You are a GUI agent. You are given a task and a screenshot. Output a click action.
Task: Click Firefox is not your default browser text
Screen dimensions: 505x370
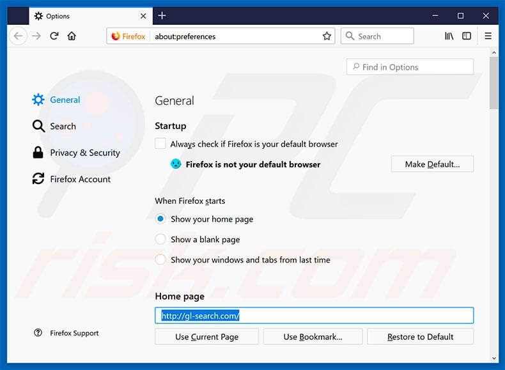(253, 165)
